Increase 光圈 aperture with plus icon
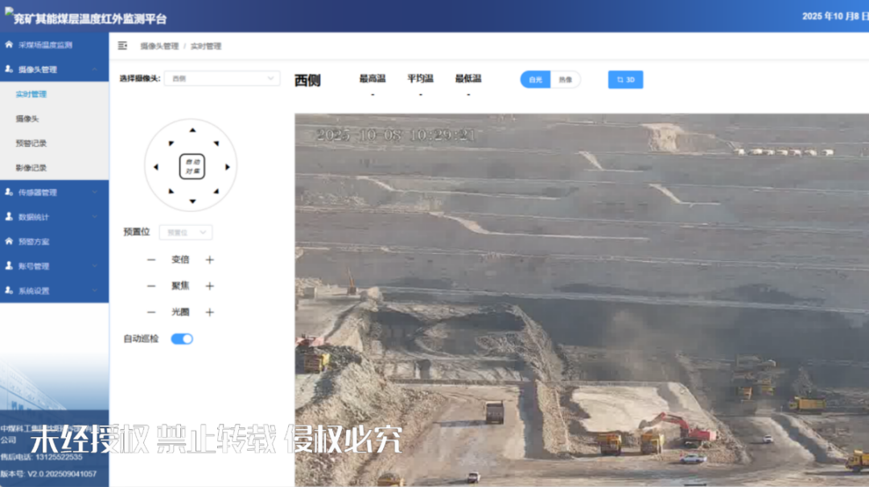Viewport: 869px width, 487px height. pyautogui.click(x=210, y=313)
